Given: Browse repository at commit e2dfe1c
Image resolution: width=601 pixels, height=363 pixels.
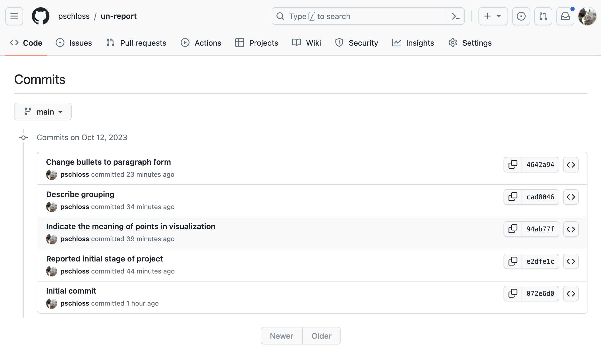Looking at the screenshot, I should (571, 261).
